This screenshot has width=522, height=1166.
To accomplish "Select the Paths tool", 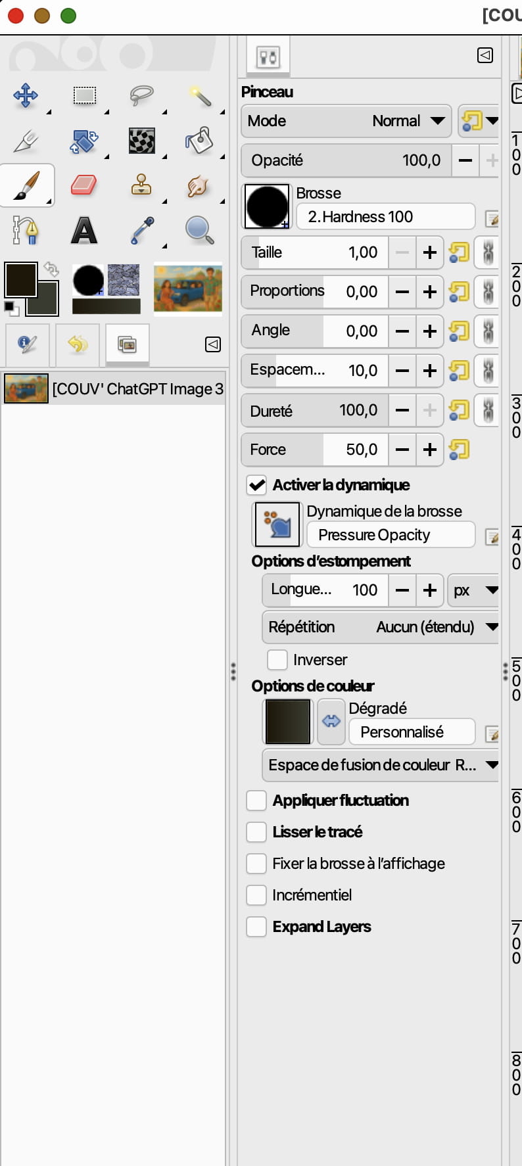I will click(x=26, y=230).
